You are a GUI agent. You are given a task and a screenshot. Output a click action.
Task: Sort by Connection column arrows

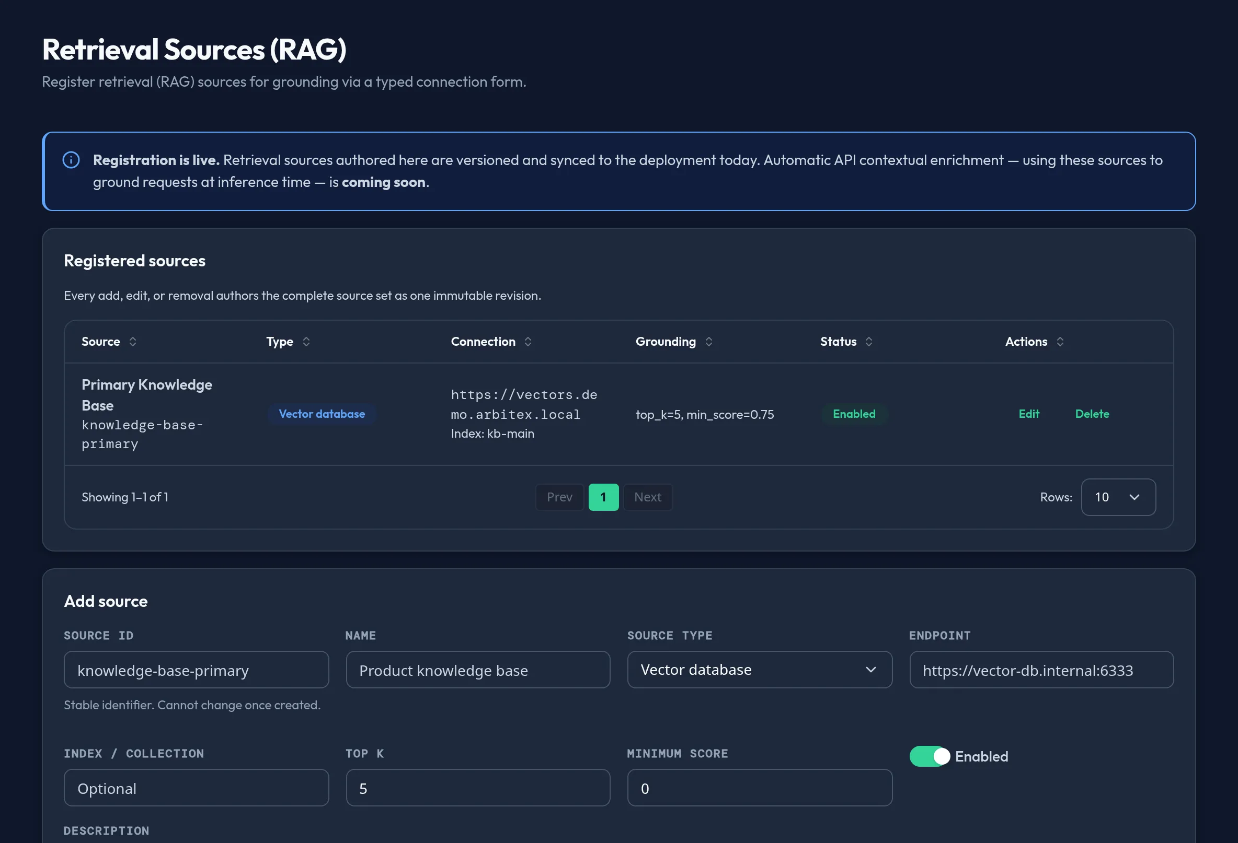coord(528,342)
